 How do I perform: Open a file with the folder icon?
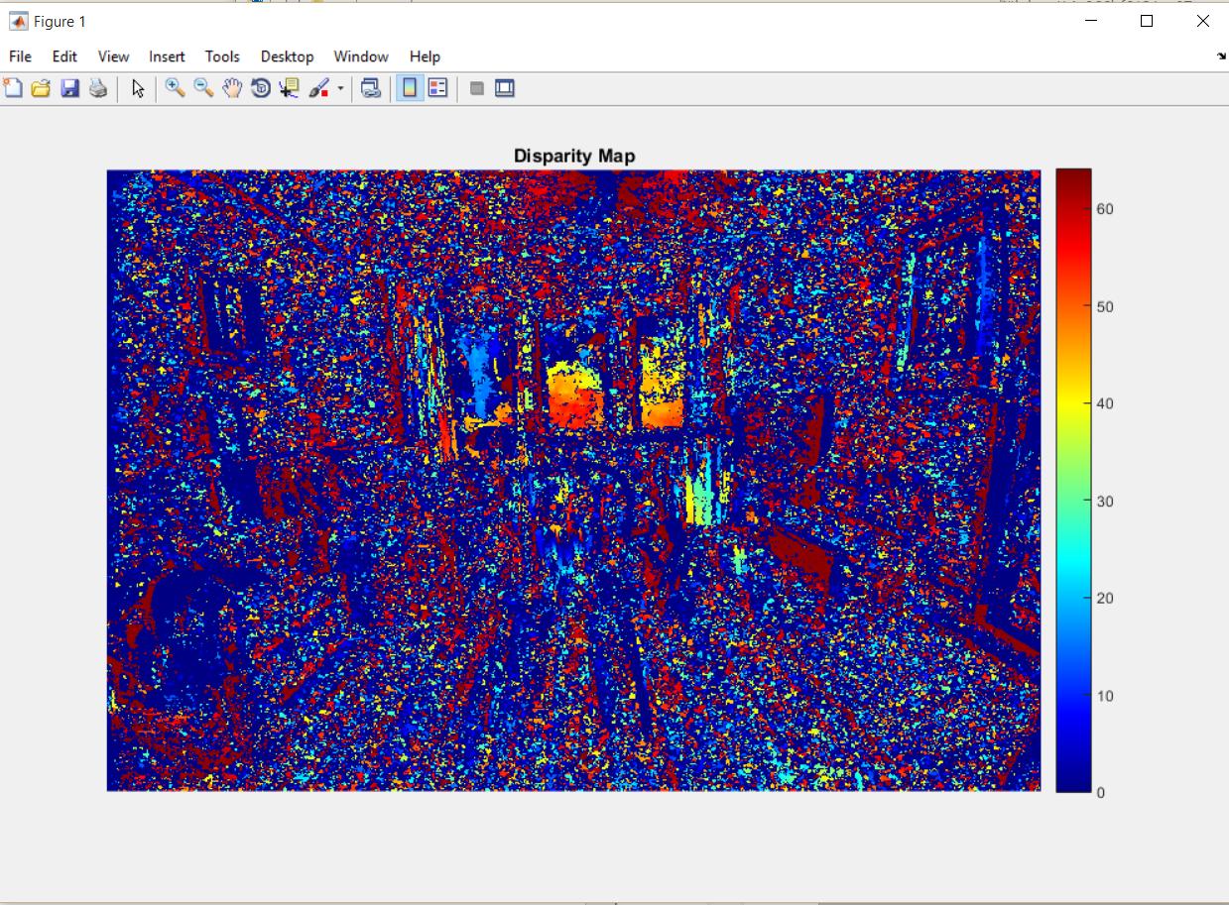41,88
